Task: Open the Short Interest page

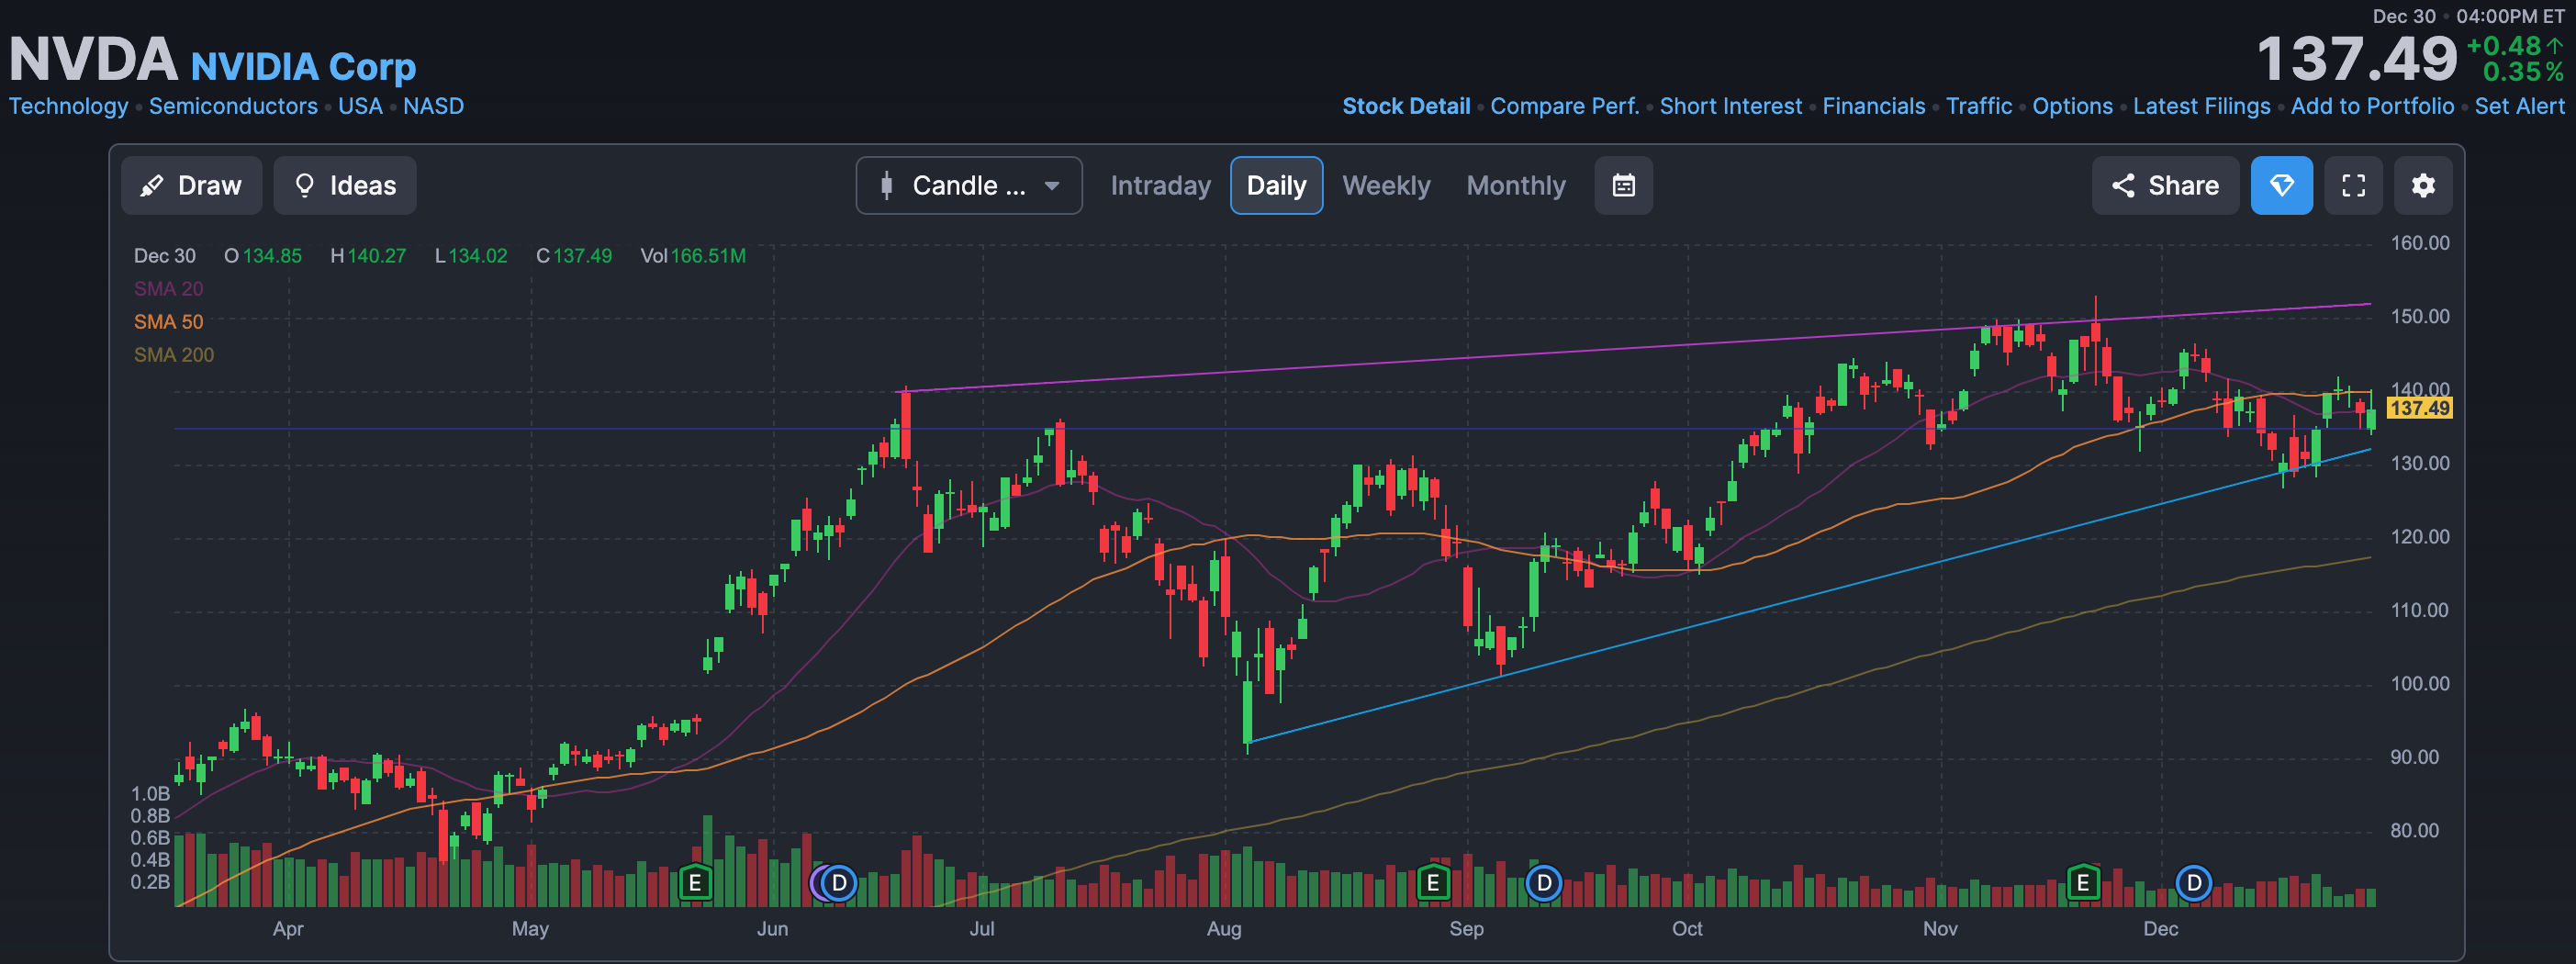Action: tap(1730, 106)
